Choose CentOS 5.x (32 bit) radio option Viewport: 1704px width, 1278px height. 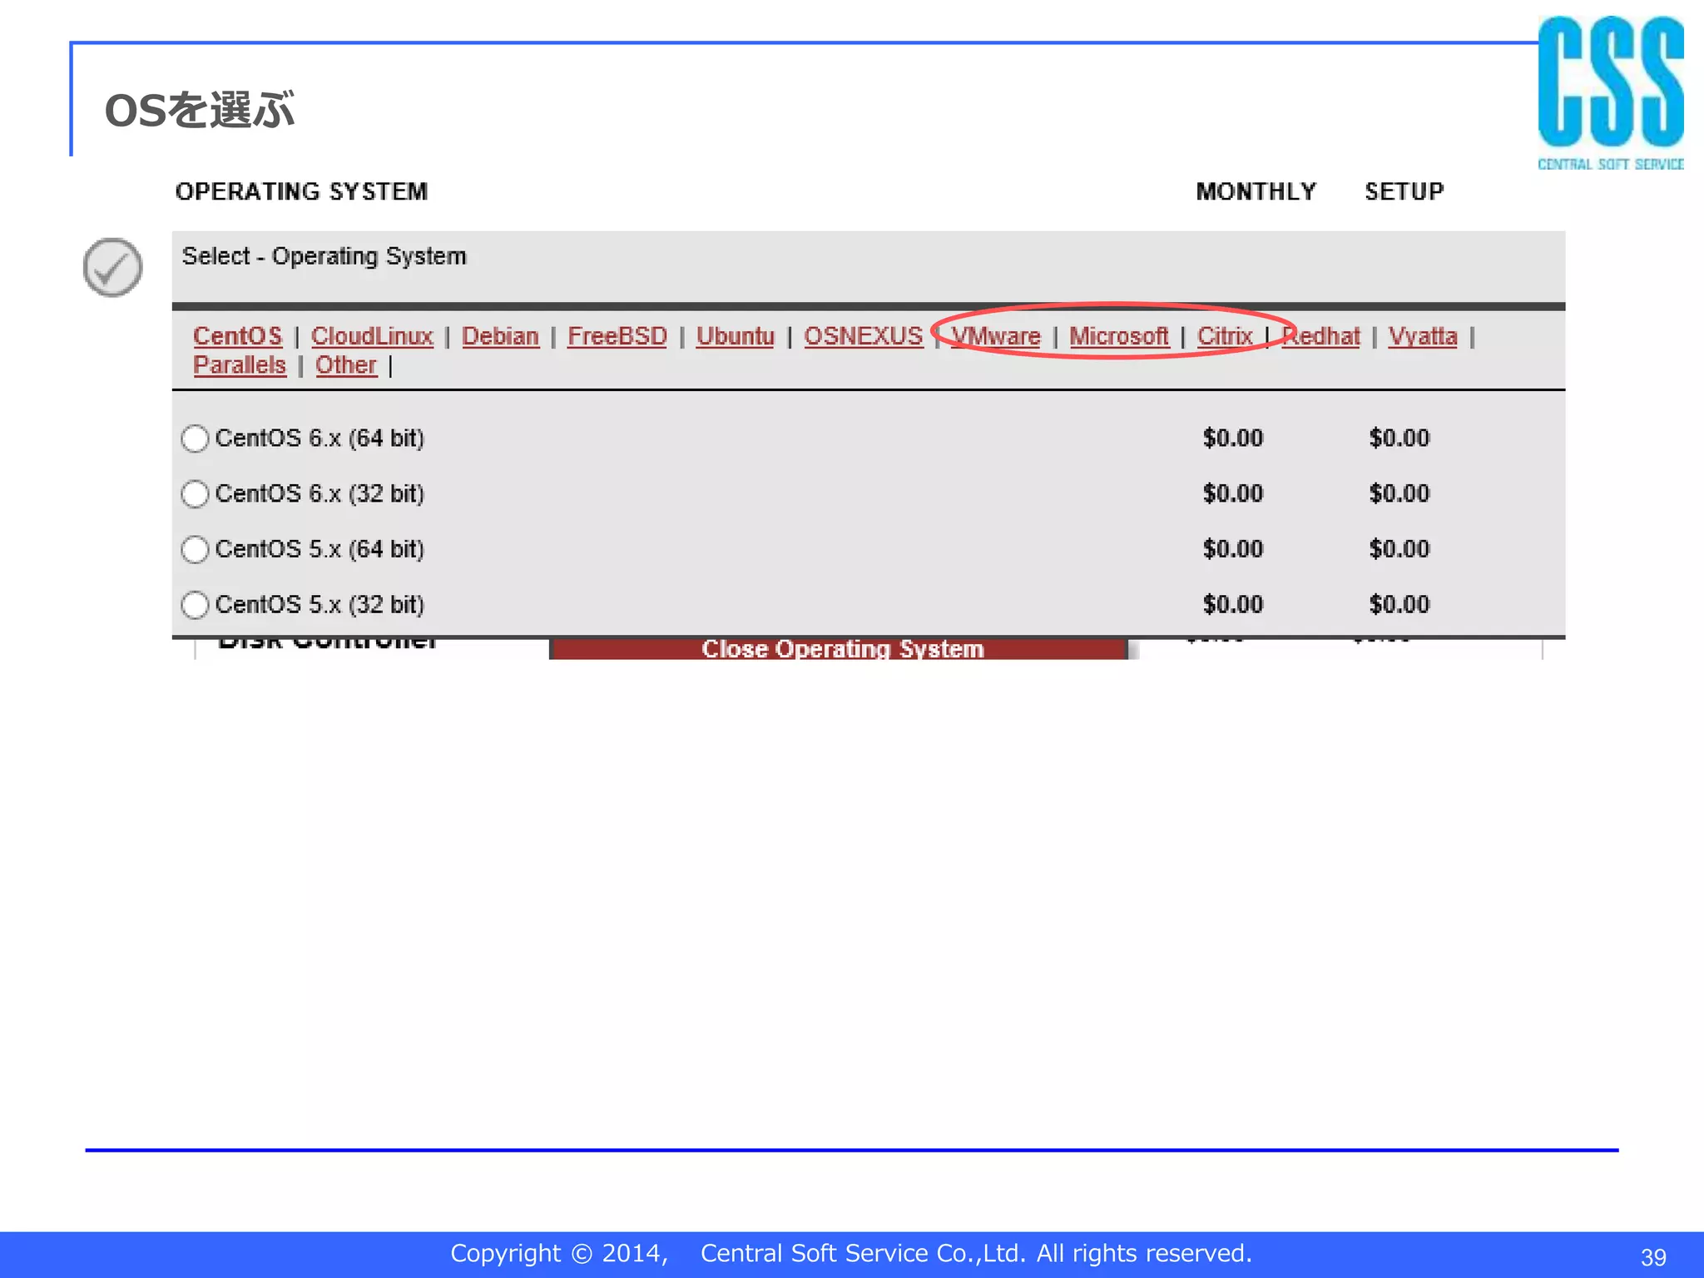click(195, 605)
